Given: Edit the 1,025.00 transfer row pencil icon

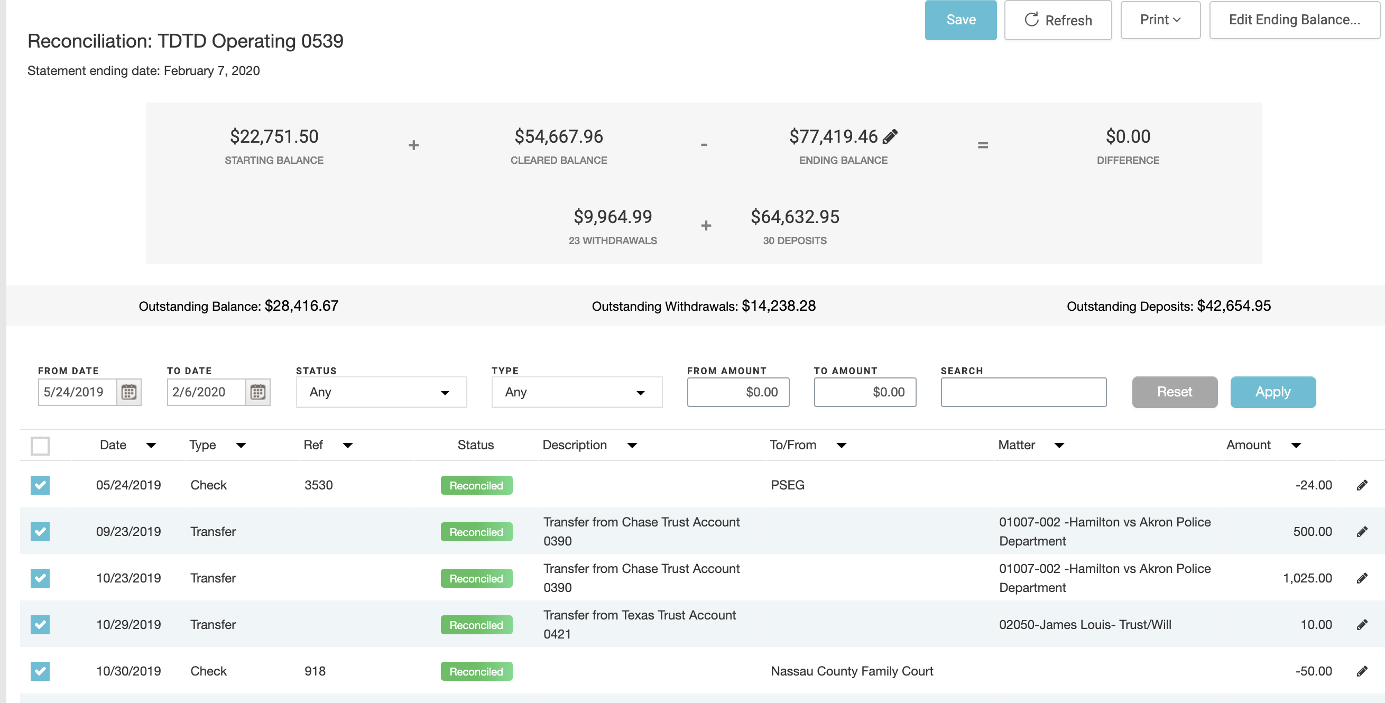Looking at the screenshot, I should tap(1361, 578).
